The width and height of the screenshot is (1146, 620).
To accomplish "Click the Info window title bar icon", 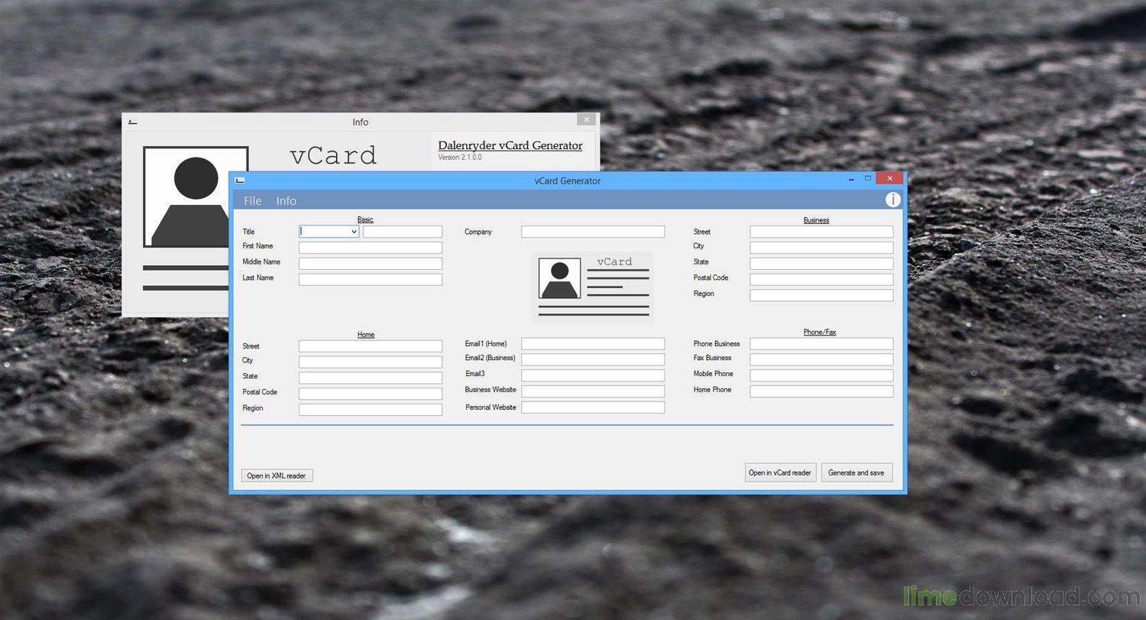I will coord(132,122).
